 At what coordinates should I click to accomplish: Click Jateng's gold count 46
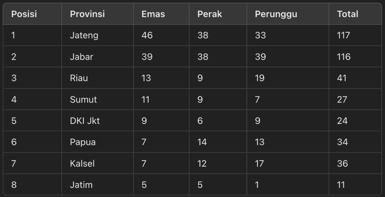pyautogui.click(x=147, y=35)
